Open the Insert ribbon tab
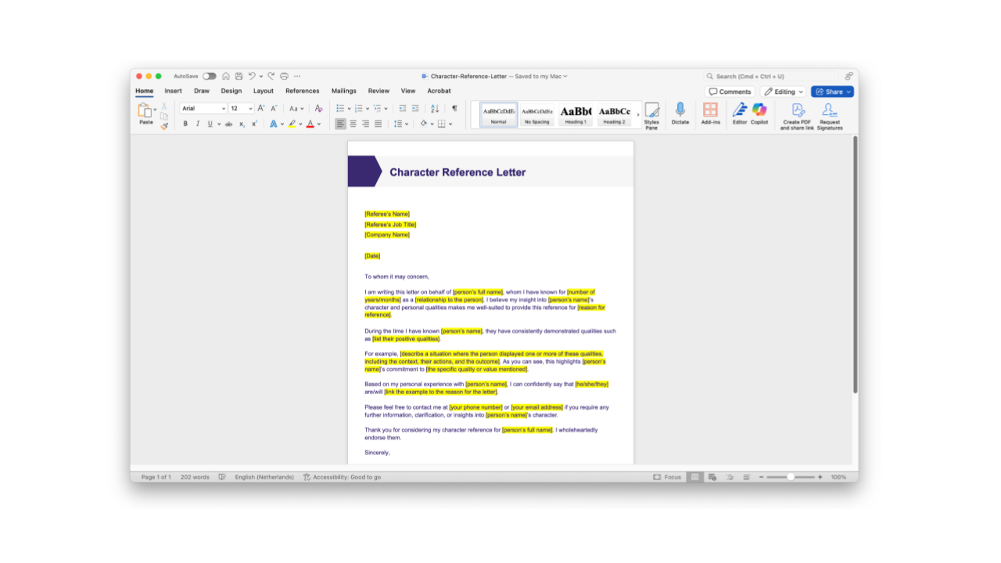 [173, 91]
